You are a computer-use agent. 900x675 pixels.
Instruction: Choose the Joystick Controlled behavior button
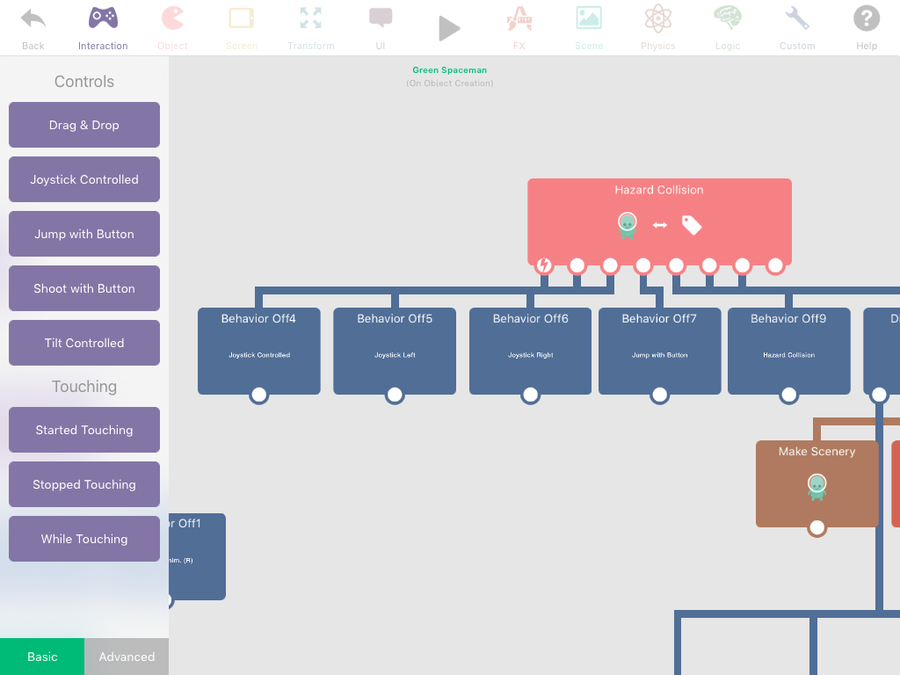(84, 179)
